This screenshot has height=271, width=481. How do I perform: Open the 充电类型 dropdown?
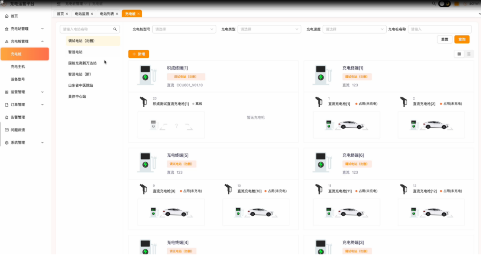point(269,29)
